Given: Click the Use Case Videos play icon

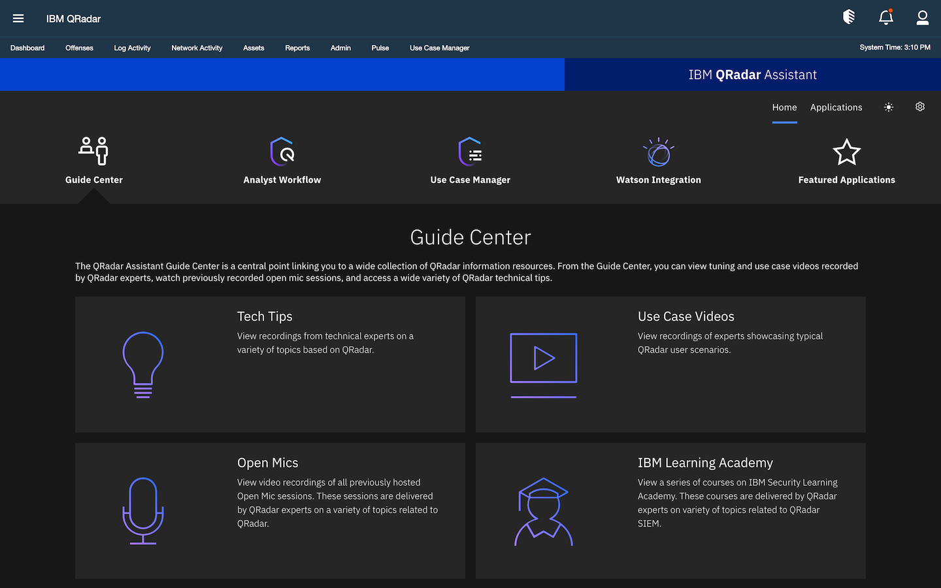Looking at the screenshot, I should 543,358.
